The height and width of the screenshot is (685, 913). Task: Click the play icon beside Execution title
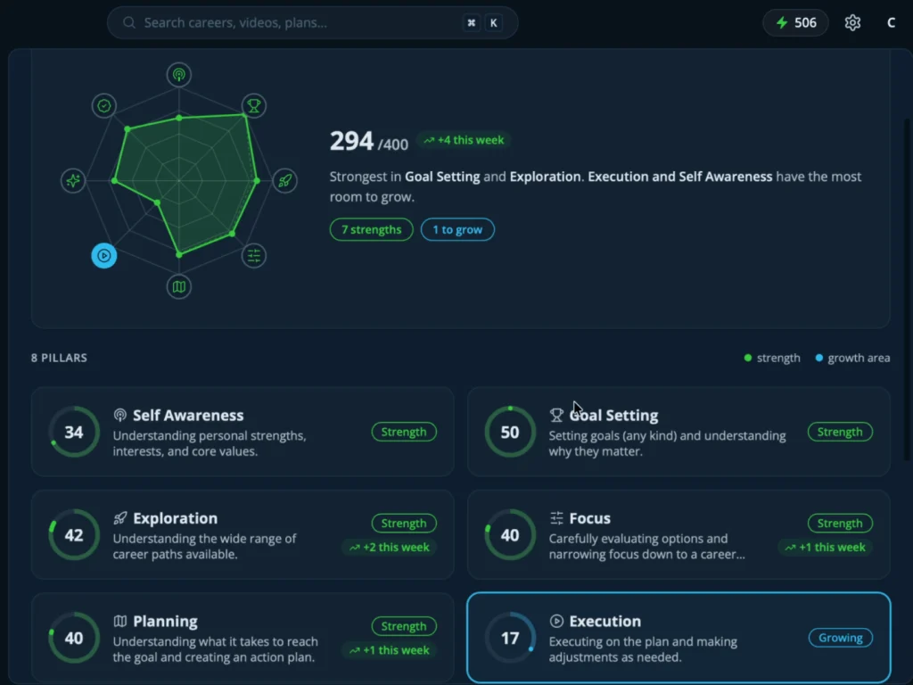point(556,621)
